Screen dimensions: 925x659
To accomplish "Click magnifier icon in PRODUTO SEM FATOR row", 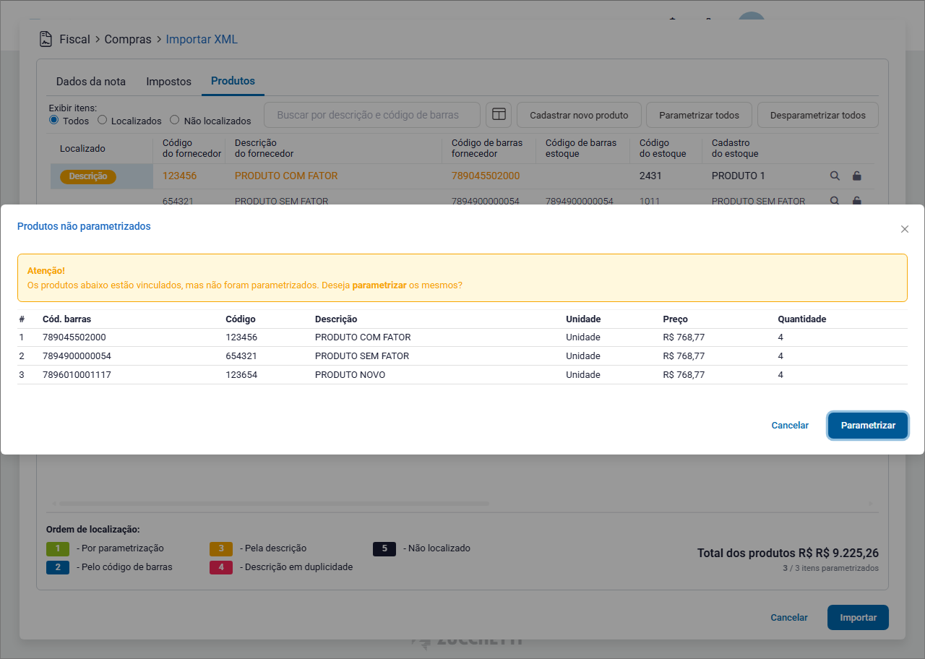I will (835, 201).
